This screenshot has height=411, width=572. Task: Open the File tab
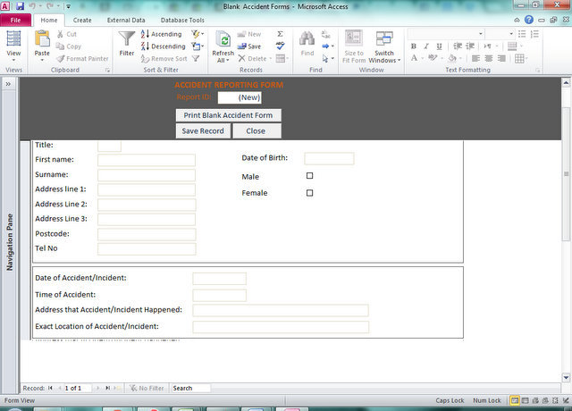click(x=15, y=20)
